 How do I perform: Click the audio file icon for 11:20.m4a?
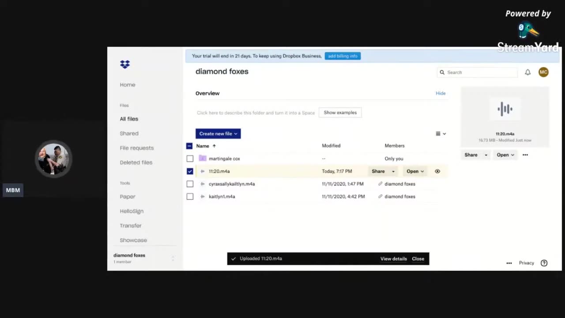pyautogui.click(x=203, y=171)
